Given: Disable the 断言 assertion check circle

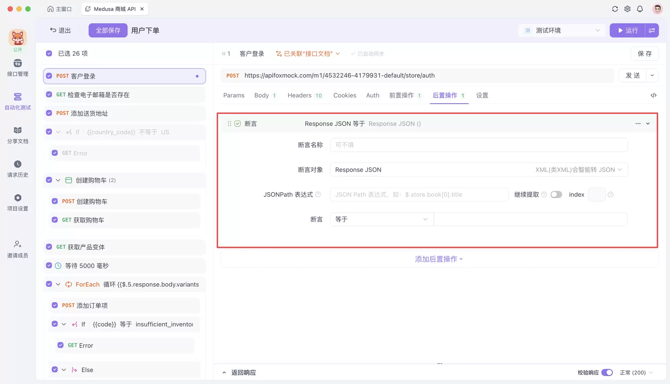Looking at the screenshot, I should click(238, 124).
